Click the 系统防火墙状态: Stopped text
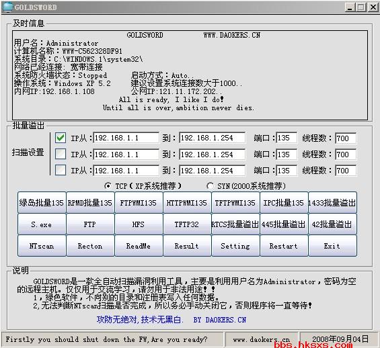This screenshot has width=380, height=348. pos(61,75)
